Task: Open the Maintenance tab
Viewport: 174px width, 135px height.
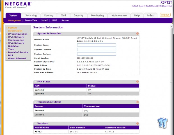Action: (x=119, y=15)
